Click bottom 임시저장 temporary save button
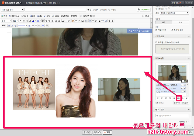This screenshot has height=136, width=194. [87, 132]
